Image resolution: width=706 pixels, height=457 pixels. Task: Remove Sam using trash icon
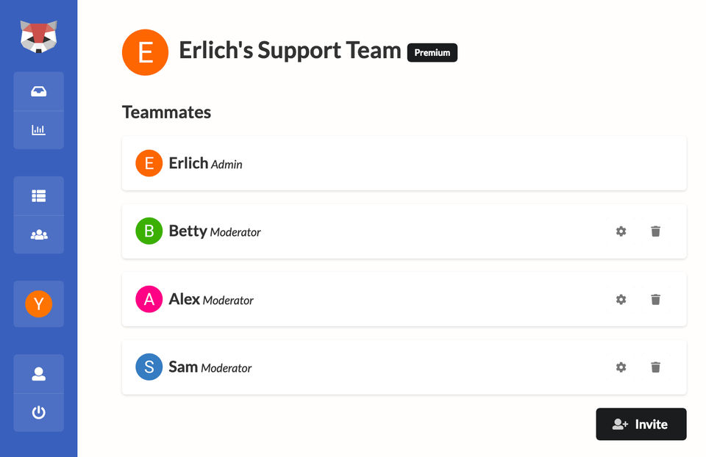click(655, 367)
